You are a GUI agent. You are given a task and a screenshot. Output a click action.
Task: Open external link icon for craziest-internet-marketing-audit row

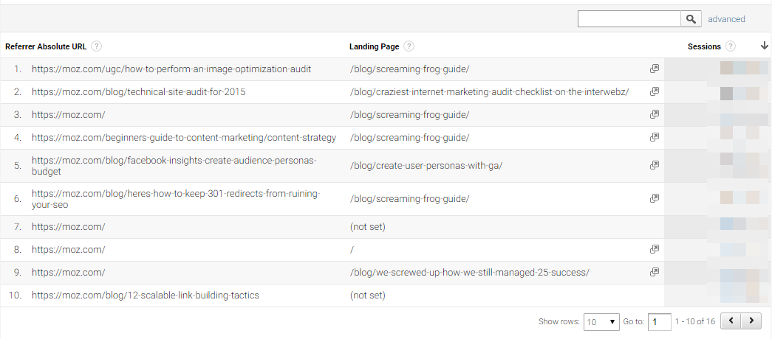tap(654, 92)
